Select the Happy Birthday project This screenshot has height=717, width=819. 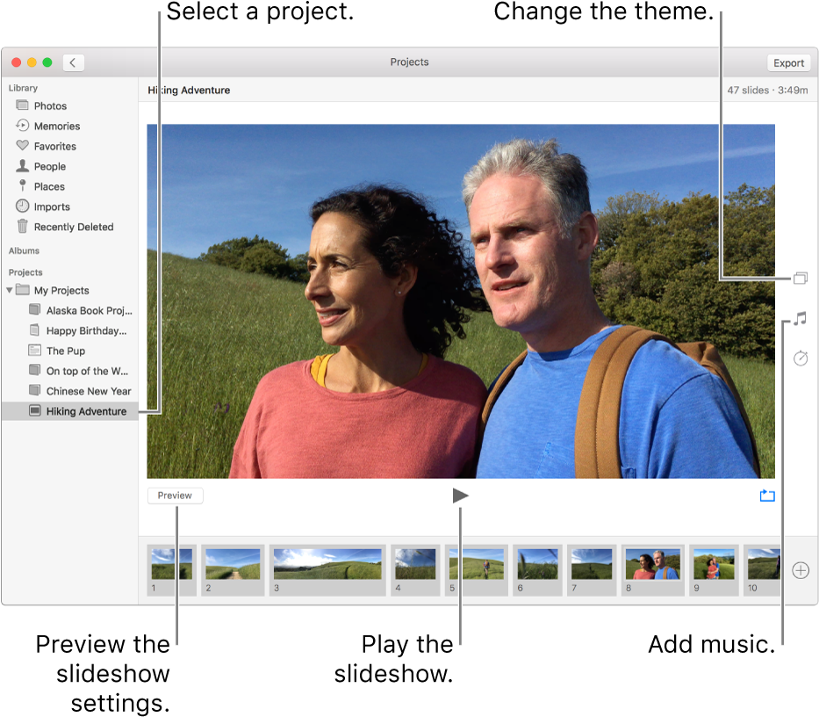(87, 330)
